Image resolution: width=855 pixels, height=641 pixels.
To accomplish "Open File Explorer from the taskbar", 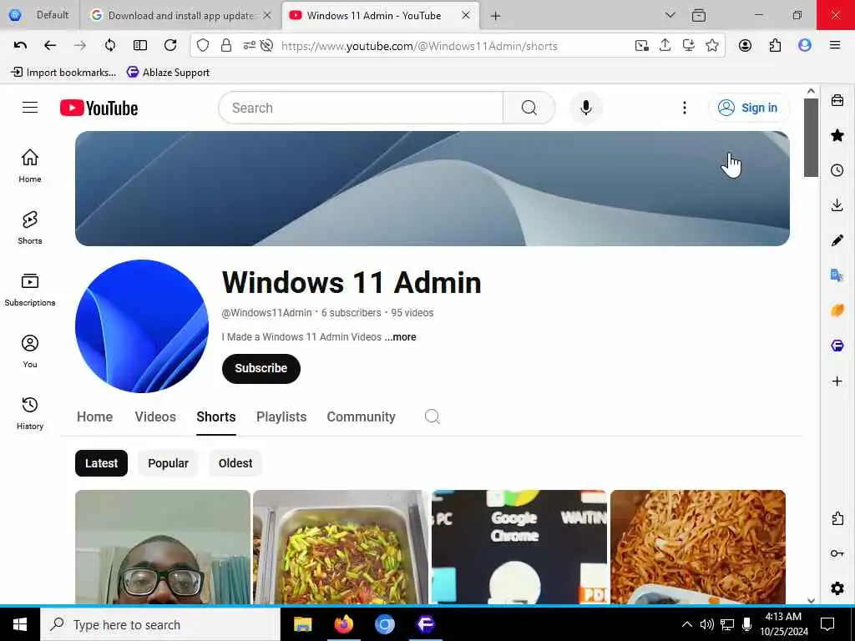I will point(302,624).
